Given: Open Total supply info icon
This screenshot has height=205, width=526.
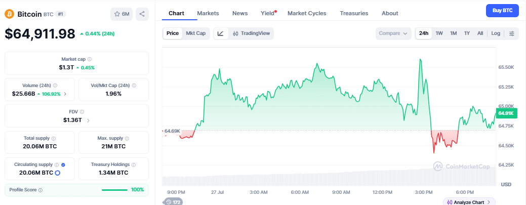Looking at the screenshot, I should pos(54,138).
